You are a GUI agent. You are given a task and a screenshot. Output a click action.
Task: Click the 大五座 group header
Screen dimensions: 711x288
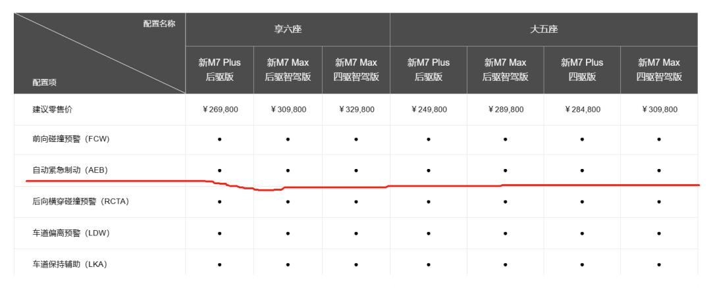[544, 29]
